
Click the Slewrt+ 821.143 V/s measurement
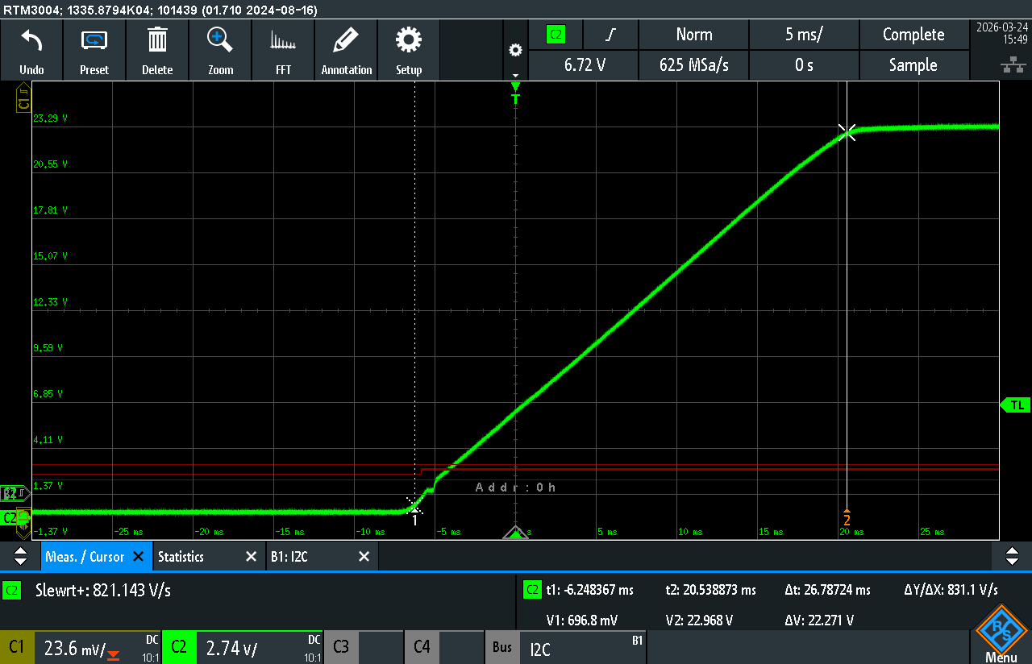point(103,590)
